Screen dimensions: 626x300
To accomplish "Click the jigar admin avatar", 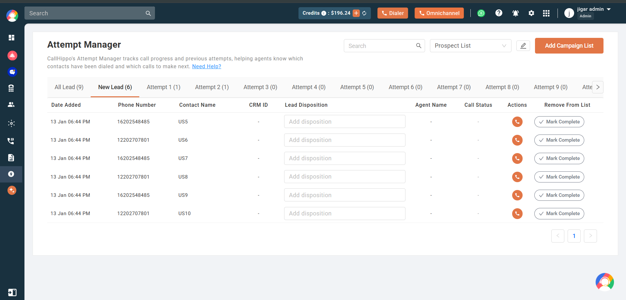I will 569,13.
